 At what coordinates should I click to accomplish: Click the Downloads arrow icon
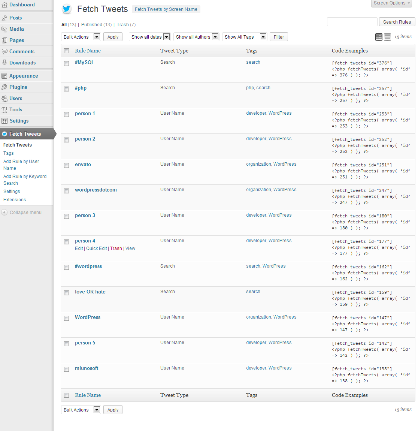tap(4, 63)
